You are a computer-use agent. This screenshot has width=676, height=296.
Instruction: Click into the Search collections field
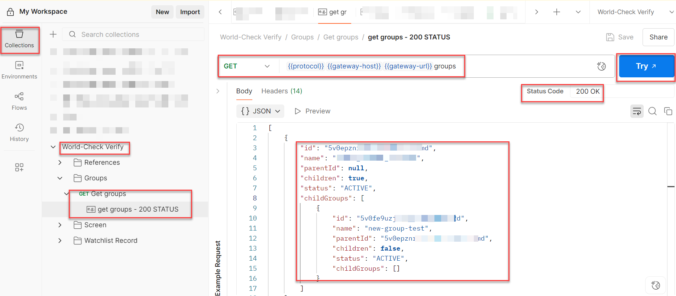(x=133, y=34)
